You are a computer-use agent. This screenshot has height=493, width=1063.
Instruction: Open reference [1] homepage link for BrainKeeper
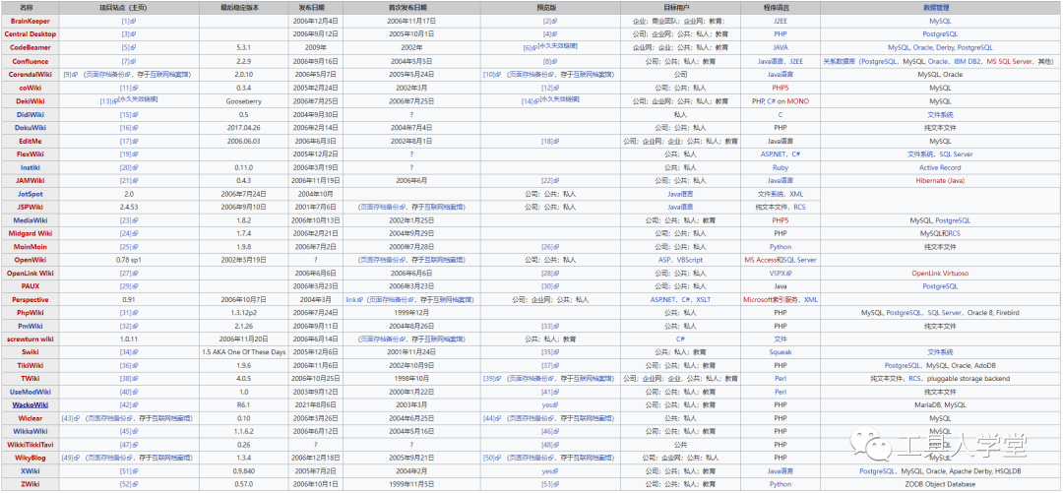click(x=129, y=21)
